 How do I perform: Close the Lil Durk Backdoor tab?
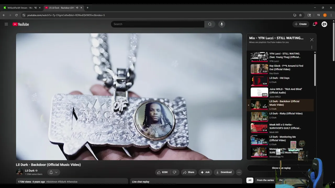(x=81, y=8)
